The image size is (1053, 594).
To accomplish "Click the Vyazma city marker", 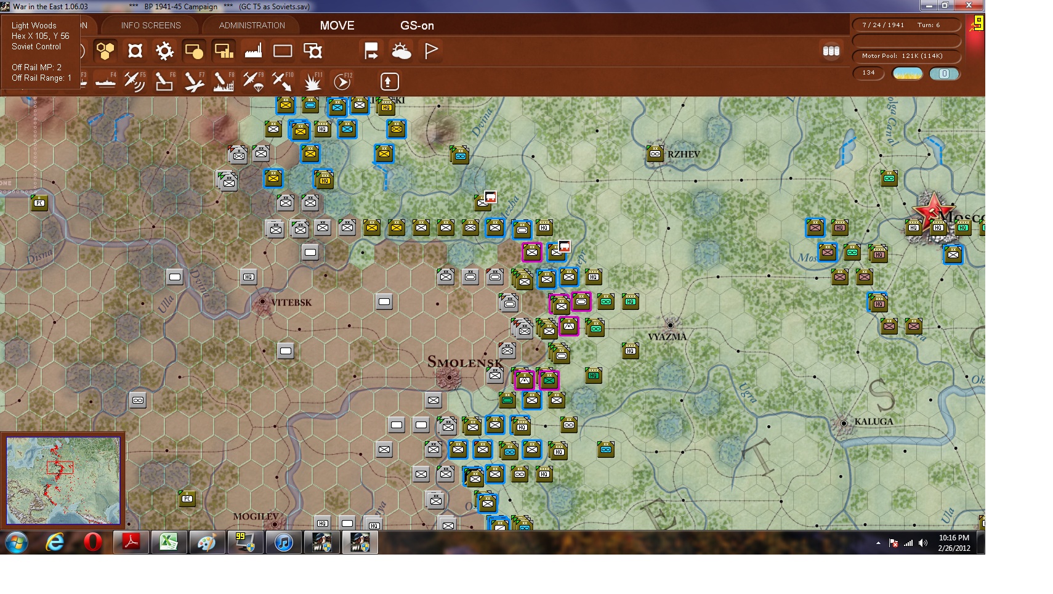I will click(670, 325).
